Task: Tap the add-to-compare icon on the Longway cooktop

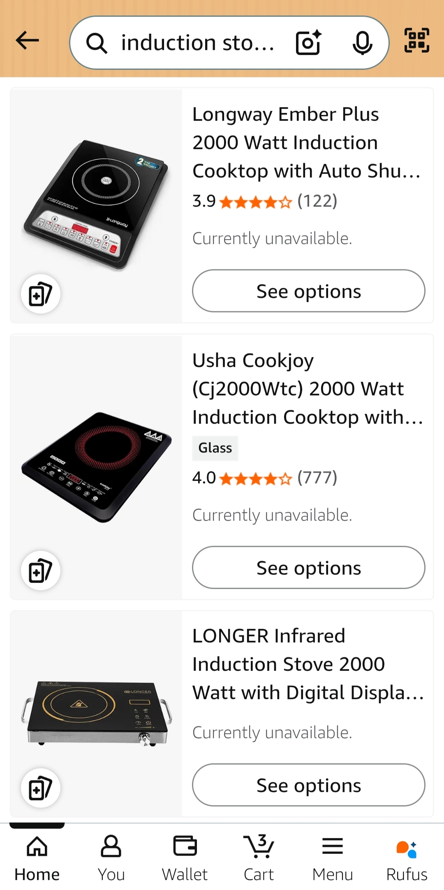Action: pos(41,294)
